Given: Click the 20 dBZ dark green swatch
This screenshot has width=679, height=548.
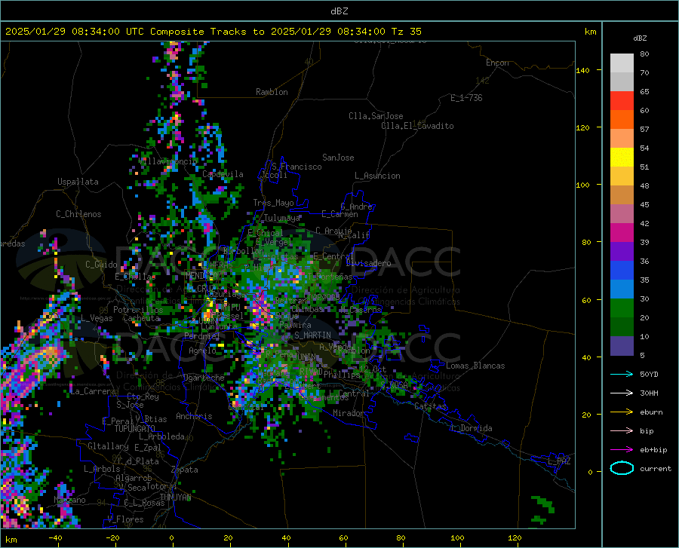Looking at the screenshot, I should [x=622, y=327].
